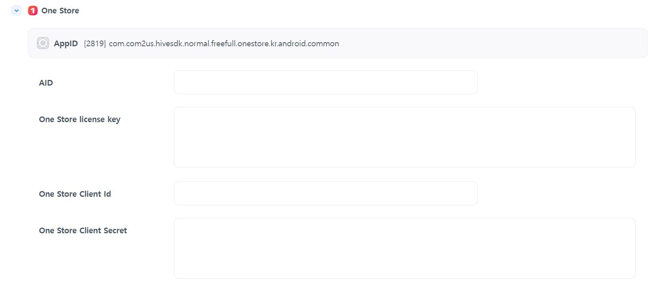Viewport: 652px width, 284px height.
Task: Focus the One Store Client Id field
Action: point(325,194)
